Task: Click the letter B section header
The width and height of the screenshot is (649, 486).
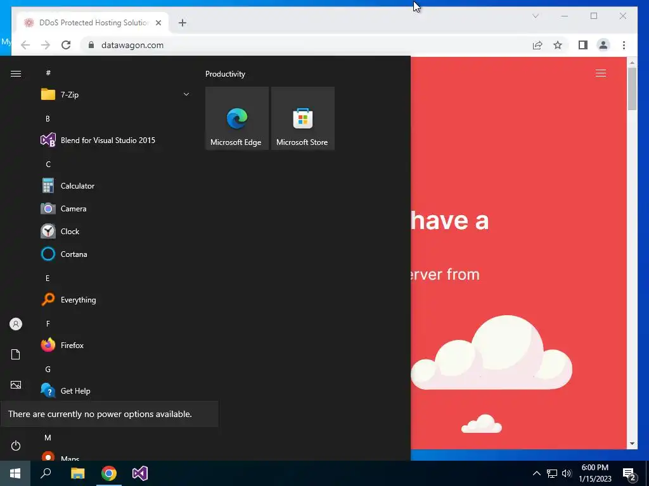Action: coord(48,118)
